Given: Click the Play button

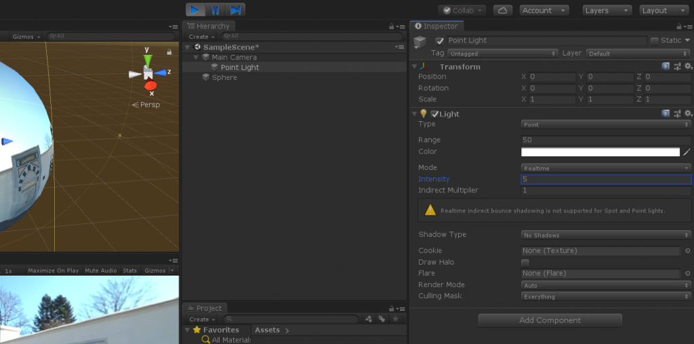Looking at the screenshot, I should click(x=195, y=9).
